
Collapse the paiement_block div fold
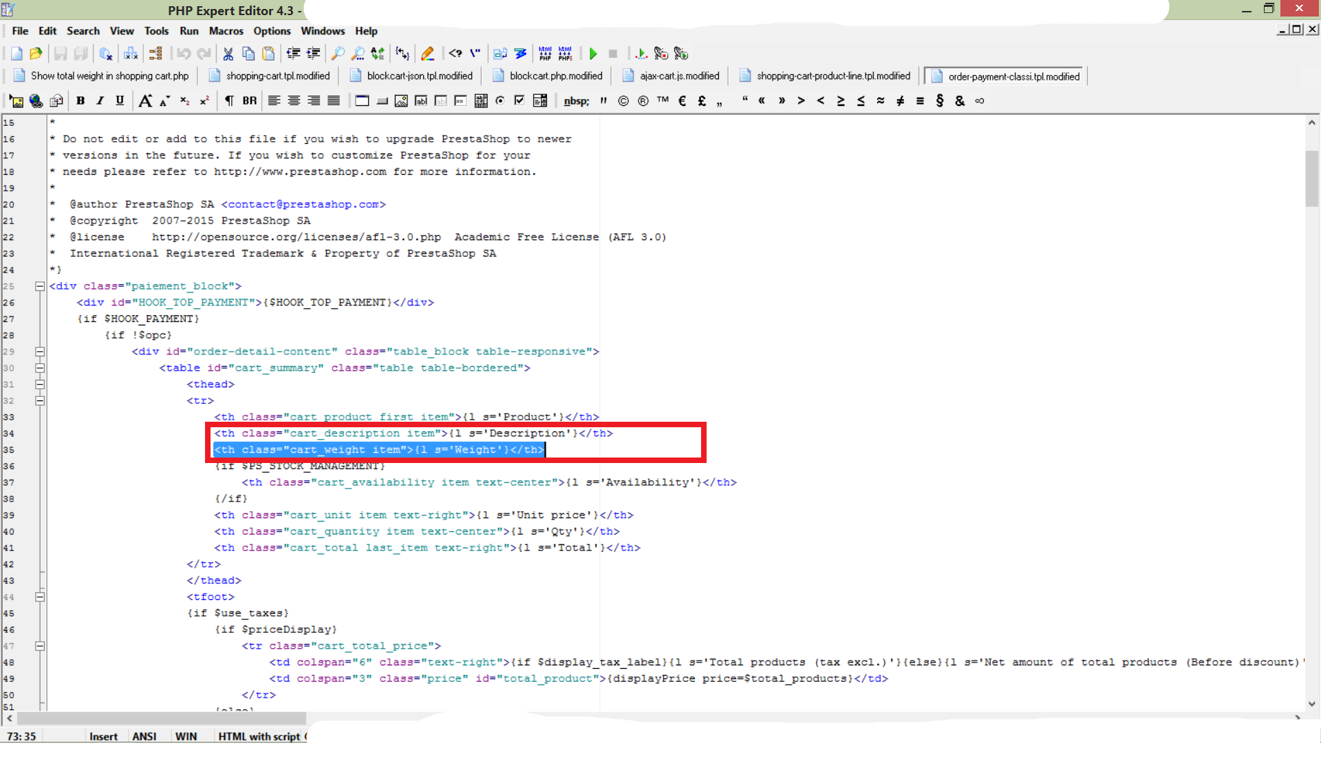pos(40,286)
